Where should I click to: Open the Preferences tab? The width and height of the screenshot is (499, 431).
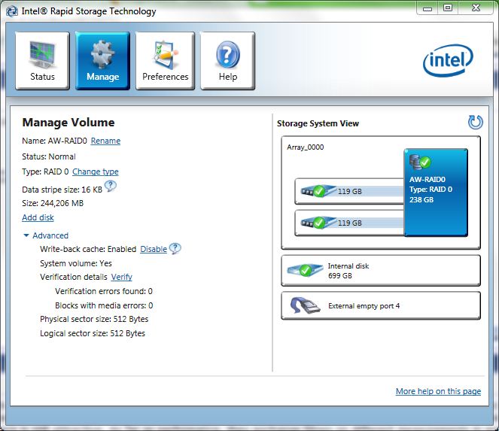point(165,61)
